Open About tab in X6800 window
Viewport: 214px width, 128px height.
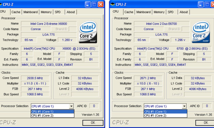(71, 12)
